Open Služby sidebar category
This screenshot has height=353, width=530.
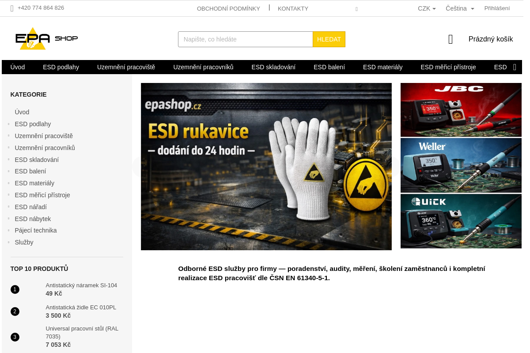[24, 242]
